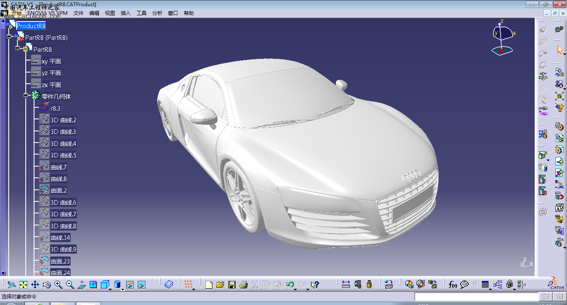Collapse the 零件几何体 node expander
Screen dimensions: 567x305
[26, 95]
